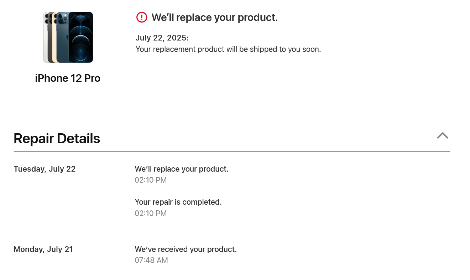
Task: Click the 07:48 AM timestamp
Action: (x=151, y=260)
